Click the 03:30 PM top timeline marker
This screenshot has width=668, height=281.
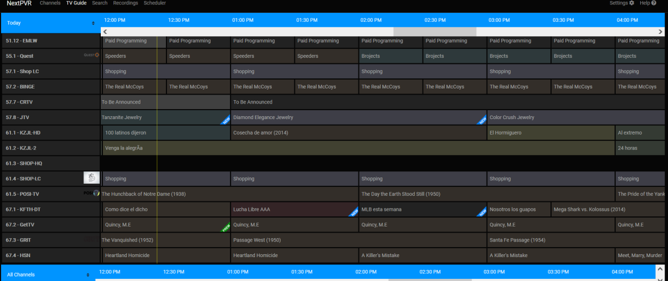(563, 20)
